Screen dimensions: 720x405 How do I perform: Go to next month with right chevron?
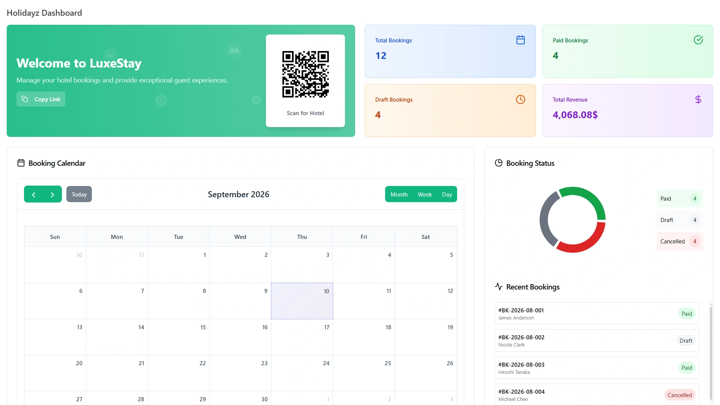[x=52, y=194]
